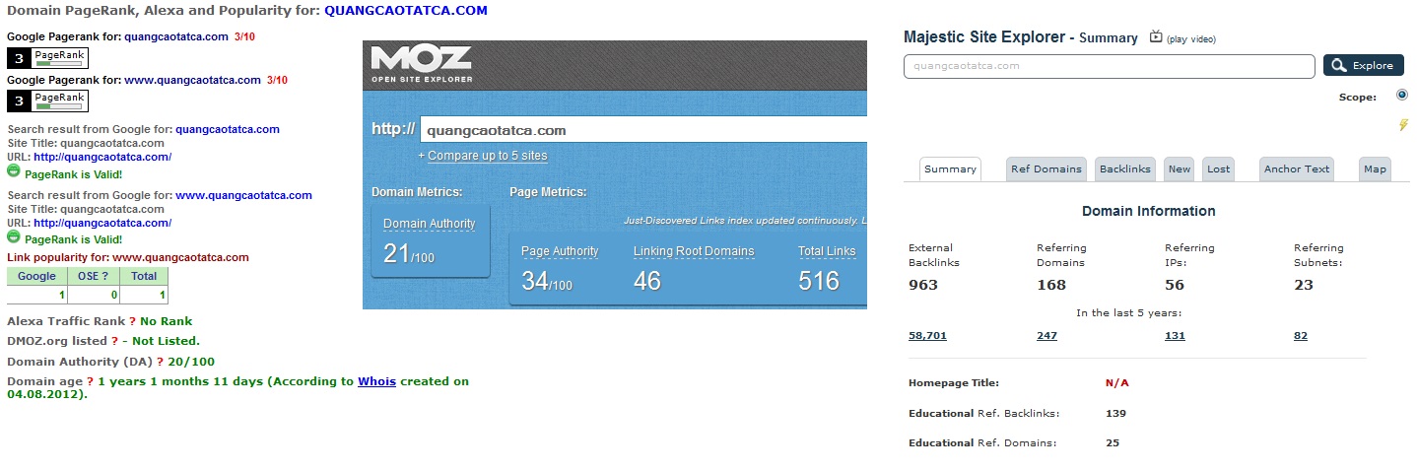Click search result quangcaotatca.com link
1417x471 pixels.
(x=228, y=129)
